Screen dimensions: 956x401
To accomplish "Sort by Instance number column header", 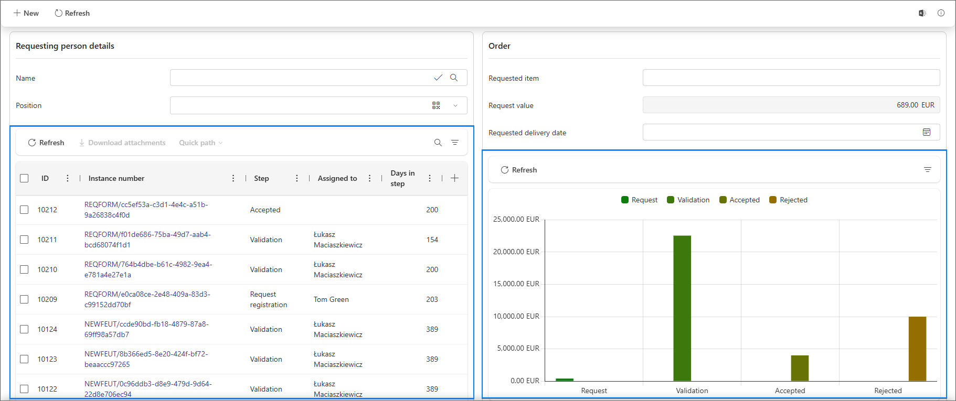I will [116, 178].
